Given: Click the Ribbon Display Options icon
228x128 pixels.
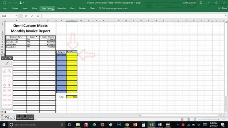Looking at the screenshot, I should pos(201,3).
